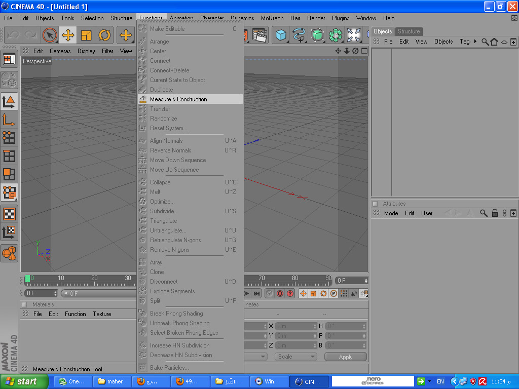Screen dimensions: 519x389
Task: Select the Live Selection arrow tool
Action: click(x=49, y=35)
